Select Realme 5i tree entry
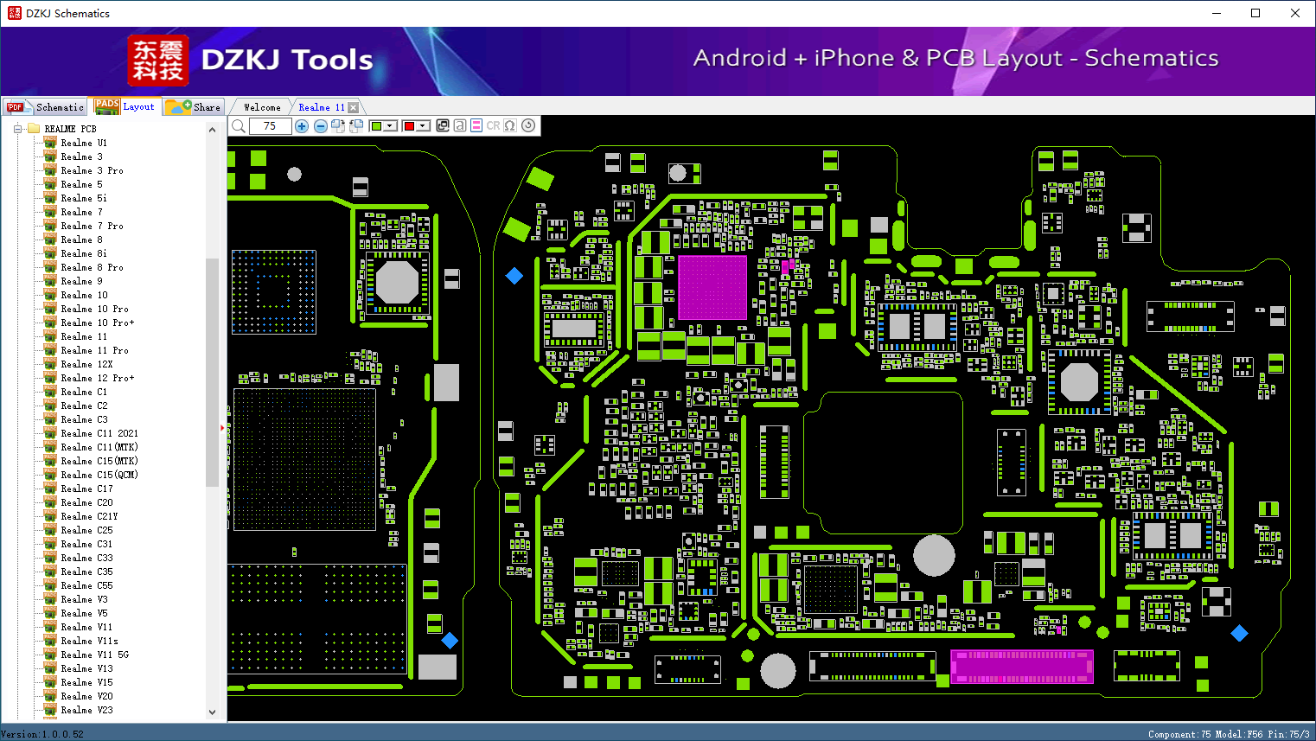 (x=84, y=198)
